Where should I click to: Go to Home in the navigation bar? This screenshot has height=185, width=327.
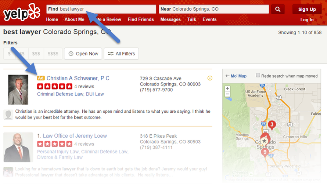pyautogui.click(x=52, y=19)
